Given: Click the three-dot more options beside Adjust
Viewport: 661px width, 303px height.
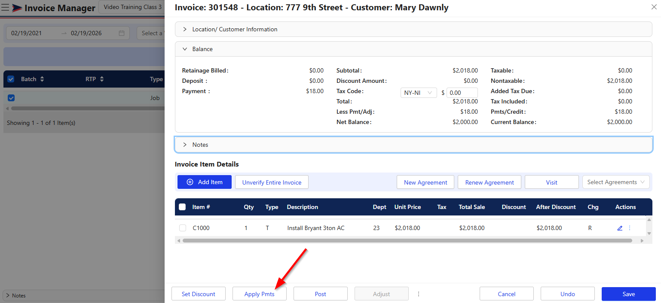Looking at the screenshot, I should (419, 294).
